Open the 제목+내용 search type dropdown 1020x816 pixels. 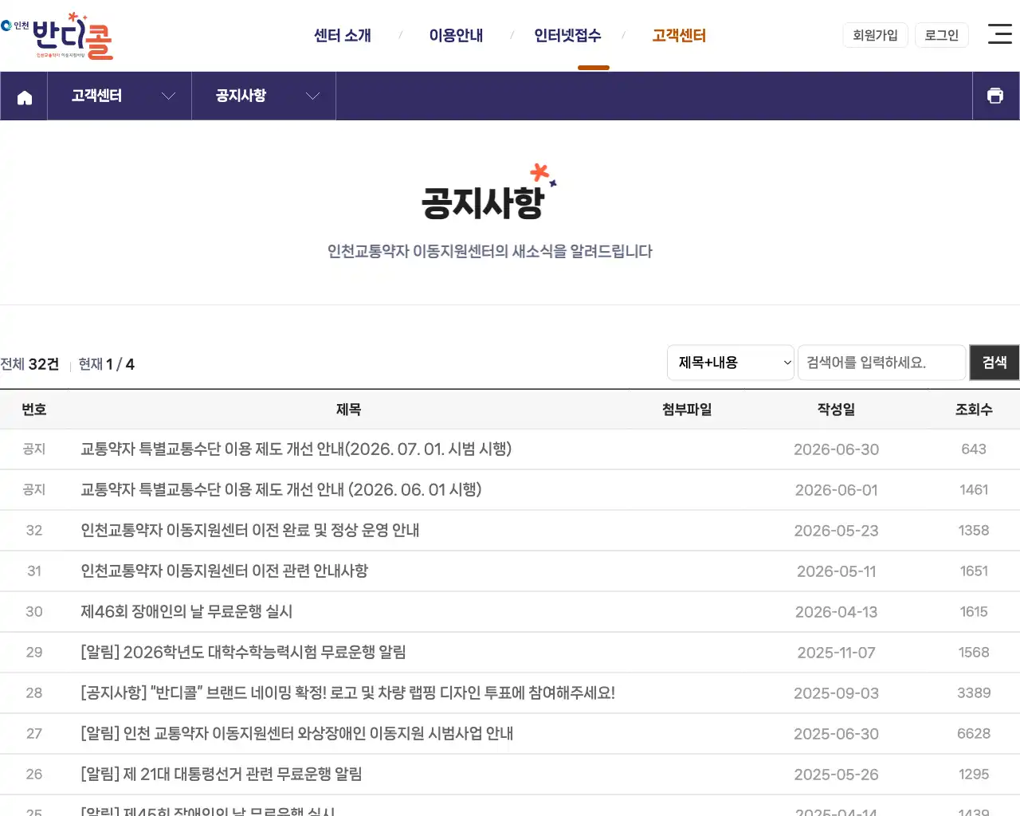[x=731, y=363]
